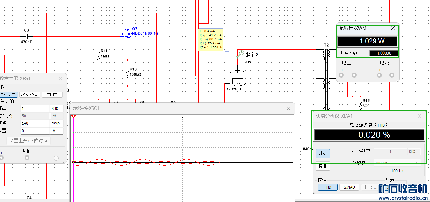Click the 设置... button in distortion analyzer
Screen dimensions: 430x202
(x=371, y=187)
